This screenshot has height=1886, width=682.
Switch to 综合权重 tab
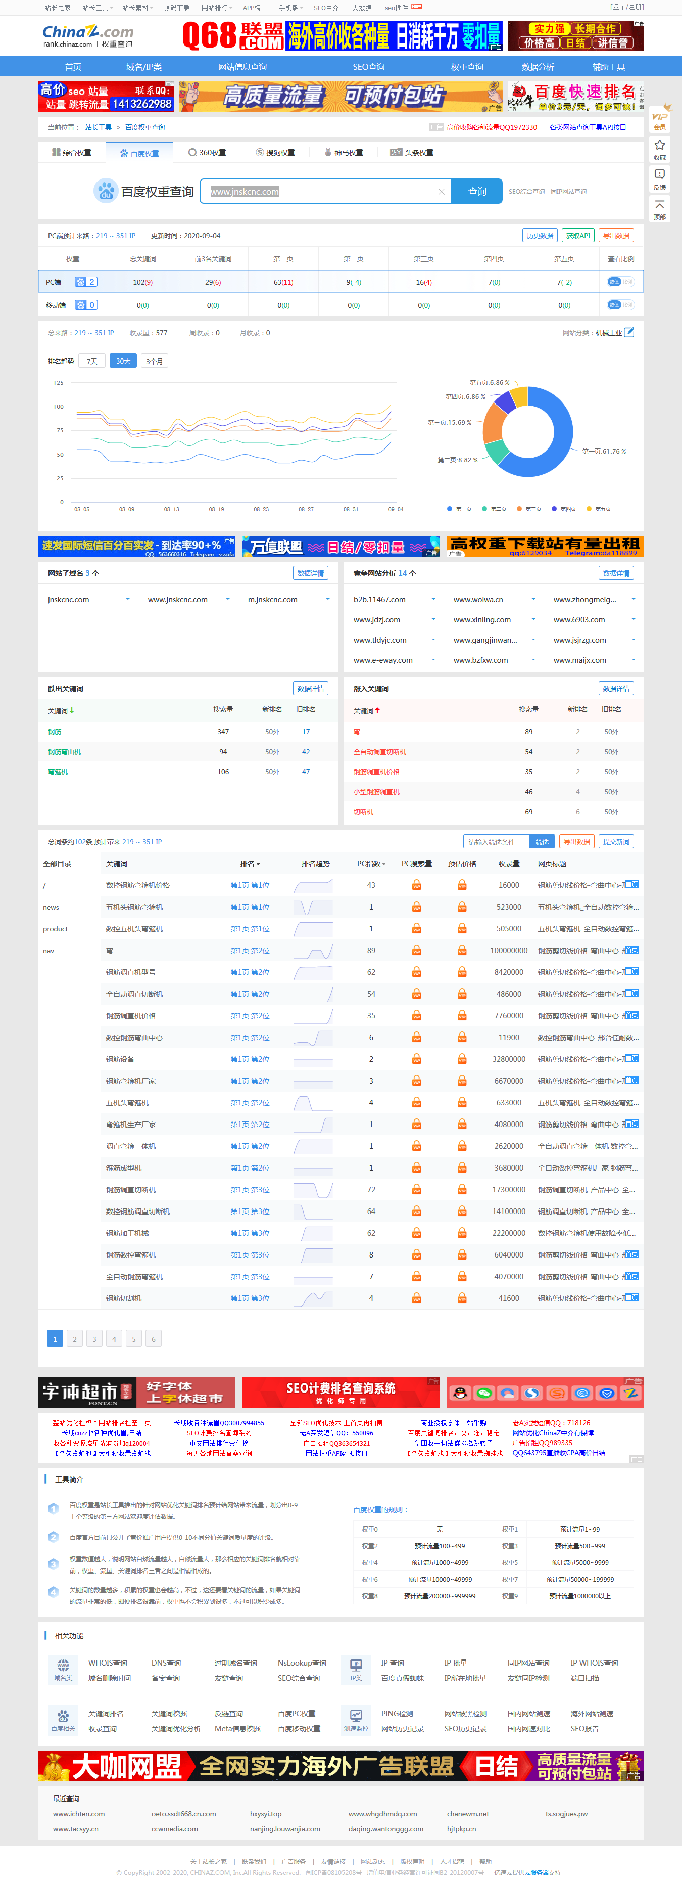click(x=72, y=153)
